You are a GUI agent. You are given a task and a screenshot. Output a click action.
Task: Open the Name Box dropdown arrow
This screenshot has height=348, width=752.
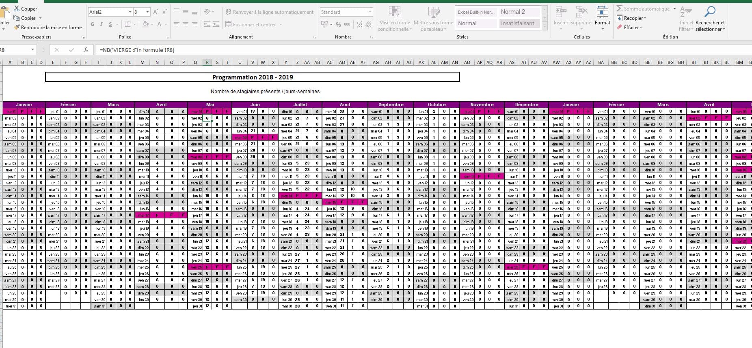tap(32, 50)
